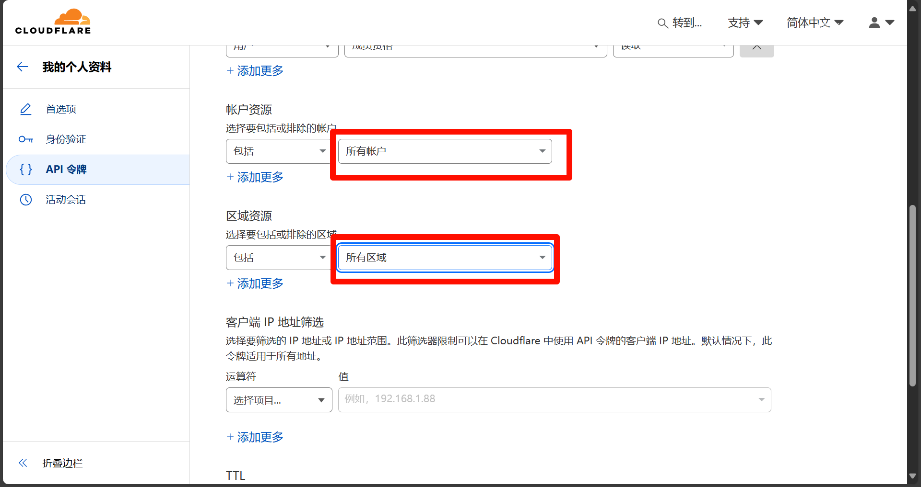Open 身份验证 in the sidebar
This screenshot has height=487, width=921.
97,139
